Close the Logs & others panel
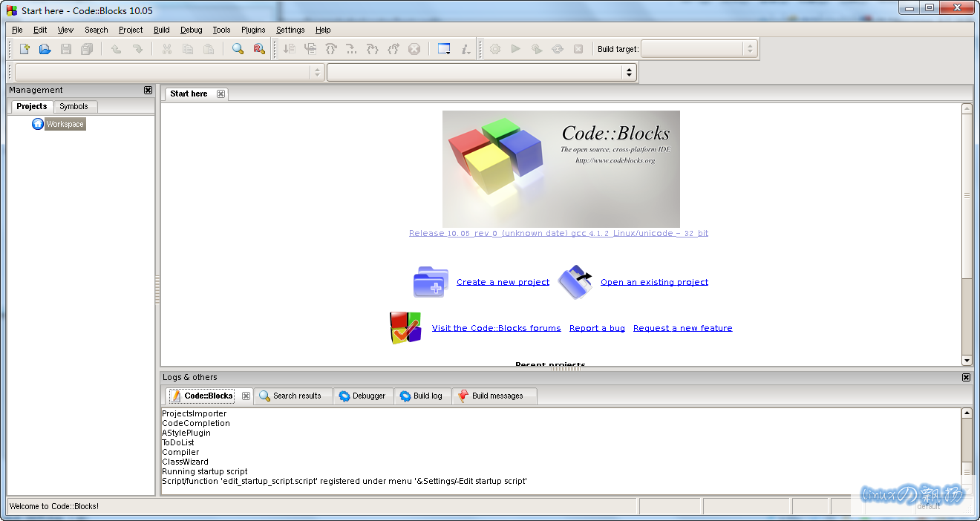Viewport: 980px width, 521px height. (966, 377)
